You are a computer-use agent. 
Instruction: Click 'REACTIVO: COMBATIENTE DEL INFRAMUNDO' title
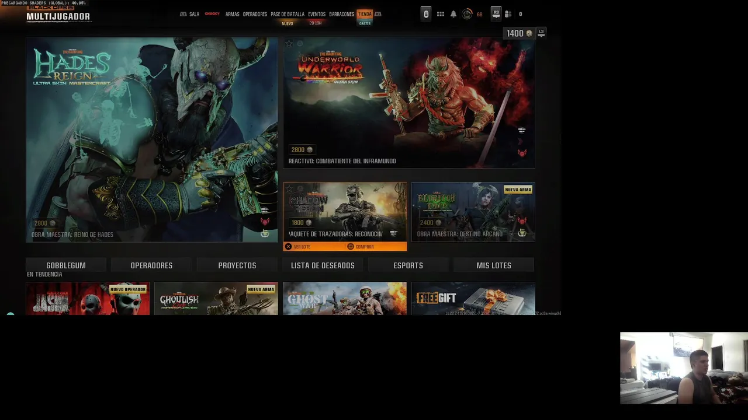point(342,161)
